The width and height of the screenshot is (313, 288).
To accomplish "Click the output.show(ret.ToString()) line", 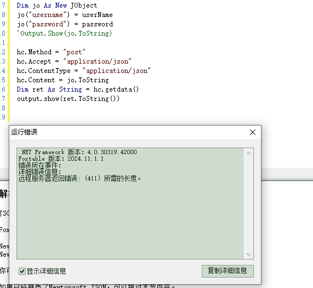I will pyautogui.click(x=69, y=99).
